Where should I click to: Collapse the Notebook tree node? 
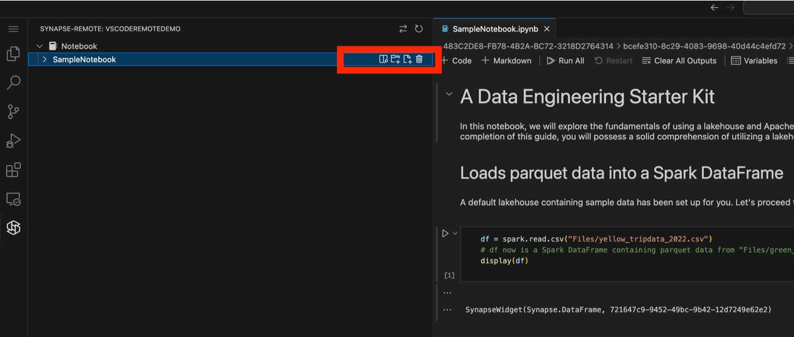(x=40, y=46)
